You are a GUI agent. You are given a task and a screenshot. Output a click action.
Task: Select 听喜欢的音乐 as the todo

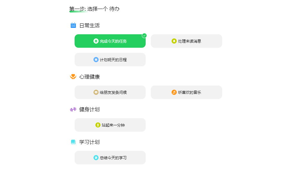pos(186,92)
